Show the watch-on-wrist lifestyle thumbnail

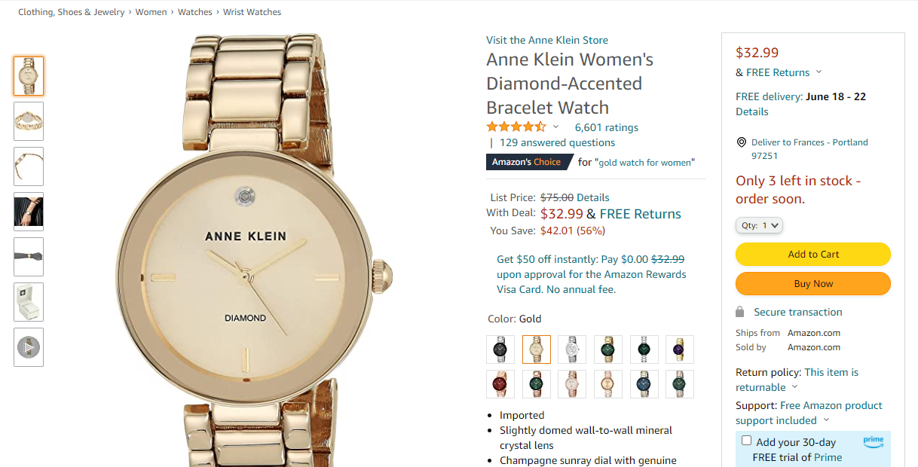(x=29, y=212)
